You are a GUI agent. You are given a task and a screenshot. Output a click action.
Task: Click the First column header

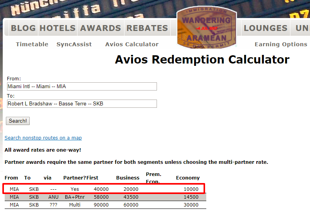[x=92, y=178]
